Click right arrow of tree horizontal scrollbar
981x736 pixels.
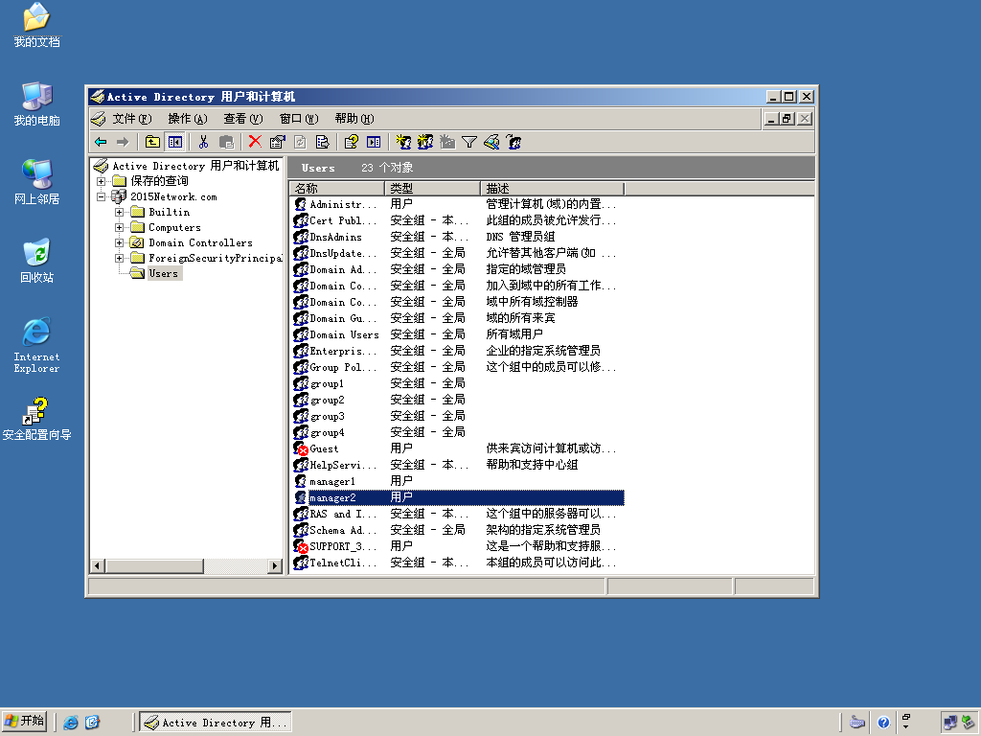pos(275,565)
